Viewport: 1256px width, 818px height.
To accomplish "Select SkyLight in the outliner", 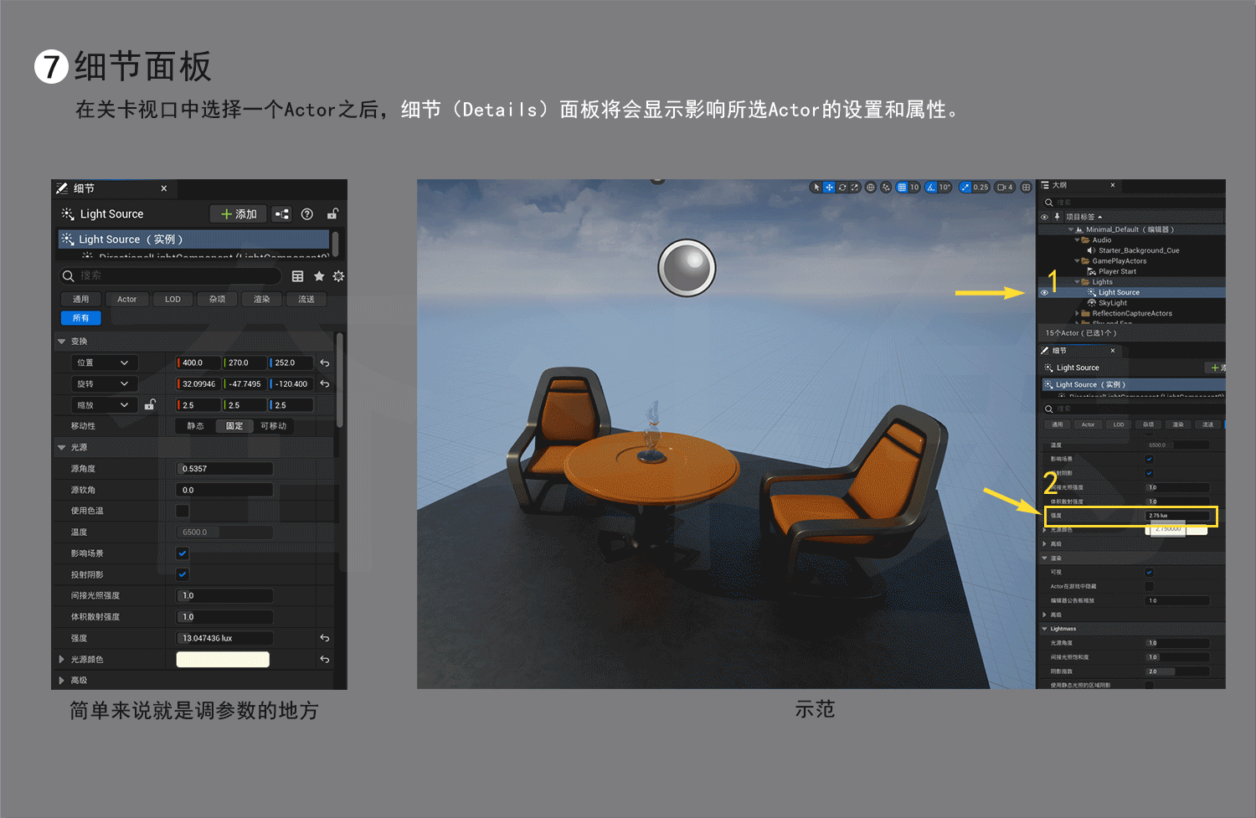I will click(1112, 303).
